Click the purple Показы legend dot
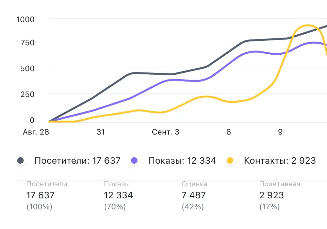Screen dimensions: 327x229 coord(134,160)
